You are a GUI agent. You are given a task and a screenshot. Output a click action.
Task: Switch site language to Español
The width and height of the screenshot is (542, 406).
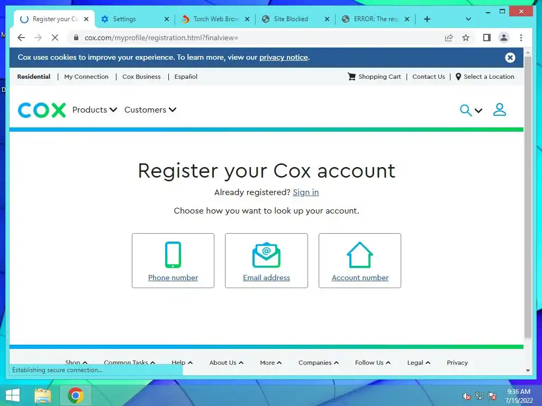coord(186,77)
